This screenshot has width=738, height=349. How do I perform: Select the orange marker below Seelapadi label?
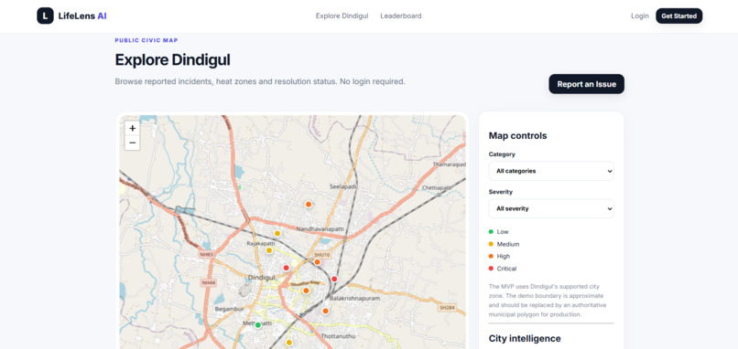point(309,205)
